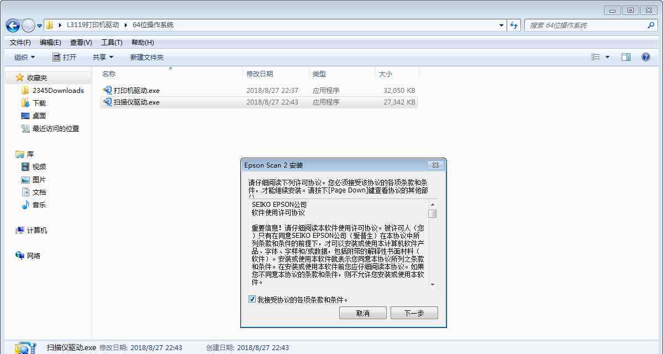Viewport: 663px width, 354px height.
Task: Click the 计算机 computer icon in sidebar
Action: [x=20, y=230]
